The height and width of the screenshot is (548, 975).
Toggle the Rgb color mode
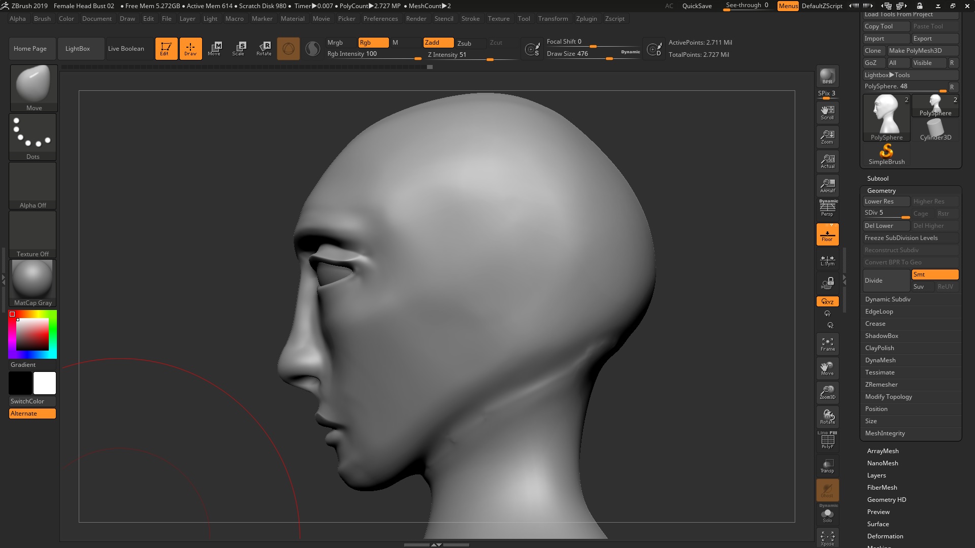point(373,42)
